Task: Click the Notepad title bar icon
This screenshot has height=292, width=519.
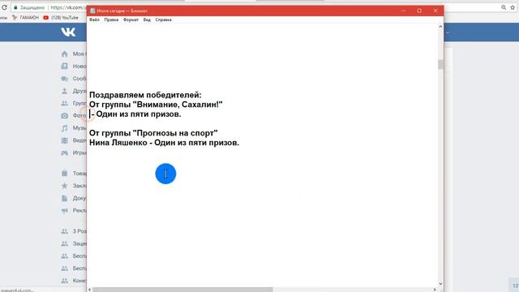Action: [x=92, y=11]
